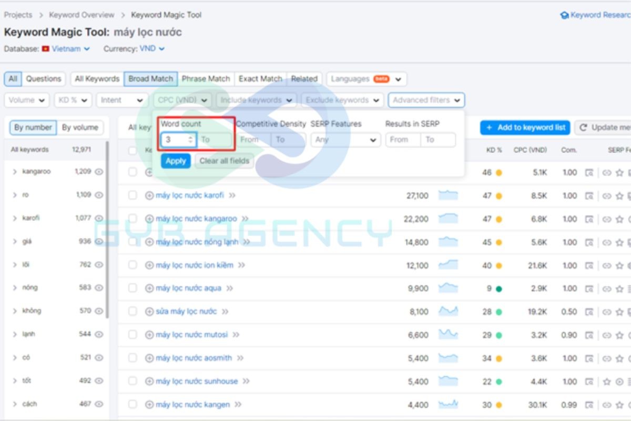Toggle eye icon for the giá group
Image resolution: width=631 pixels, height=421 pixels.
[x=99, y=241]
